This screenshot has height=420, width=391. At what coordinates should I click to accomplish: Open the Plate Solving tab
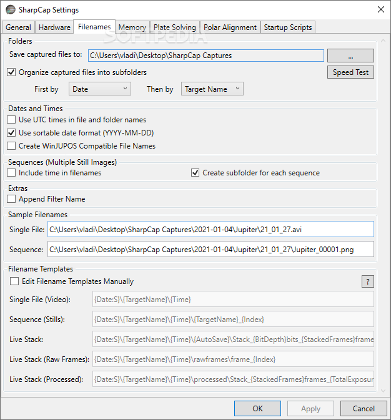(175, 27)
